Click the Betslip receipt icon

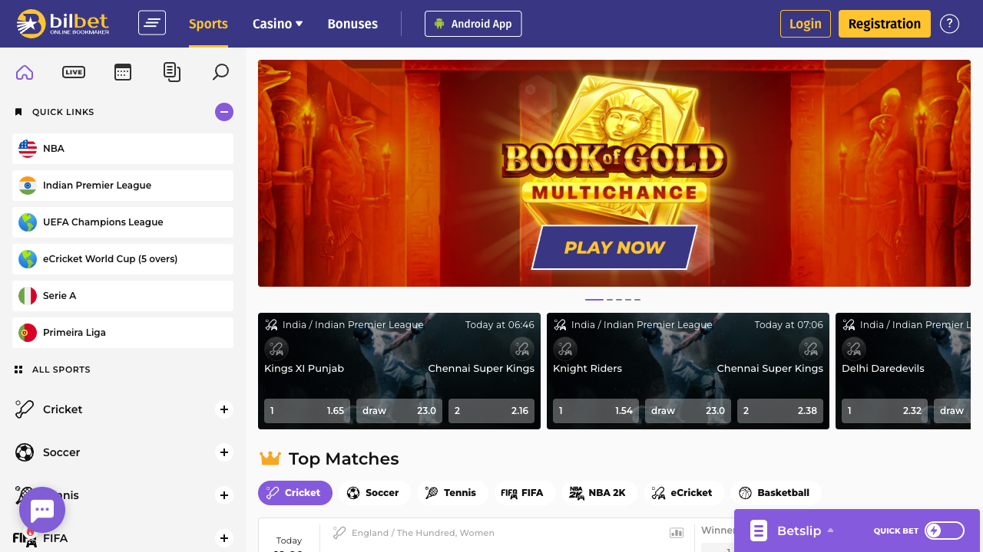[x=759, y=531]
